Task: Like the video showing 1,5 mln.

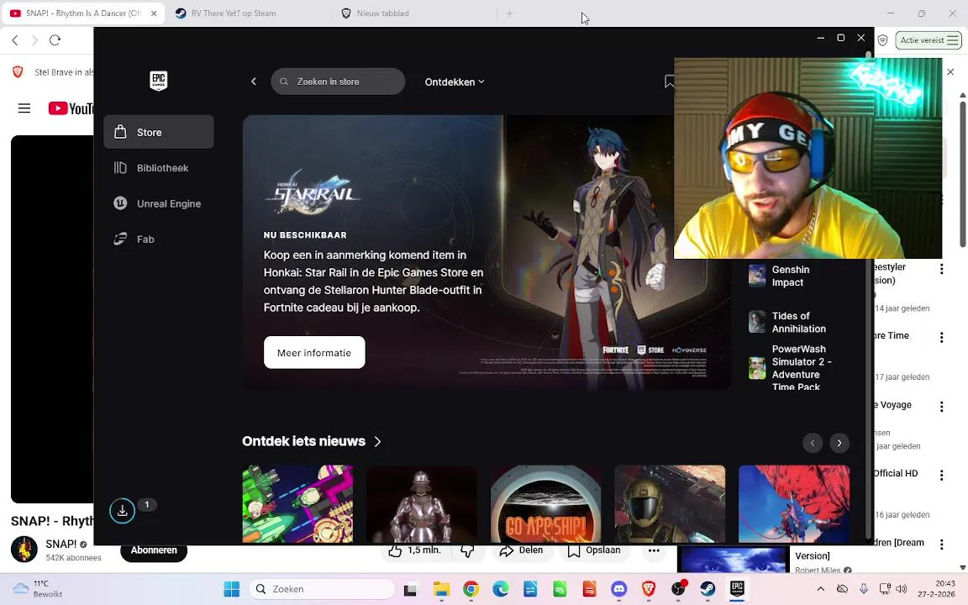Action: click(x=415, y=550)
